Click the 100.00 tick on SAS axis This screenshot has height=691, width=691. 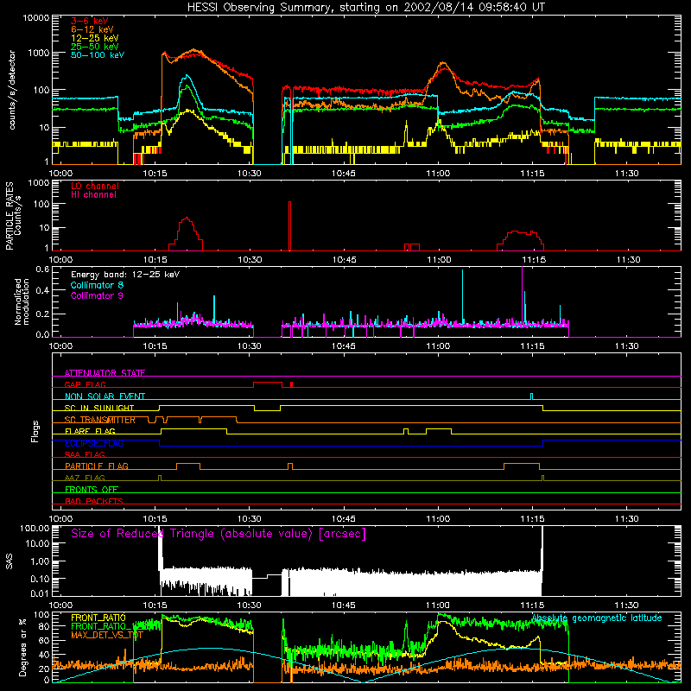pyautogui.click(x=35, y=528)
